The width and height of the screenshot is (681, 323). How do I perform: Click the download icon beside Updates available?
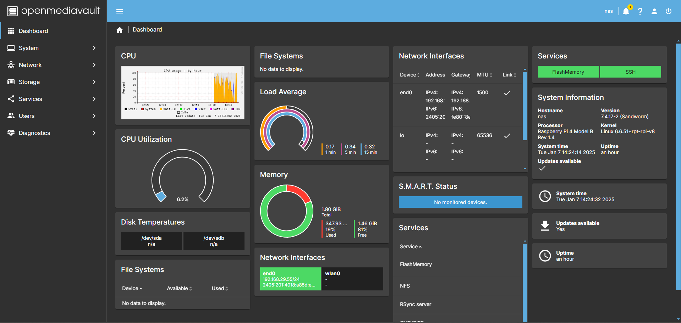pos(545,226)
